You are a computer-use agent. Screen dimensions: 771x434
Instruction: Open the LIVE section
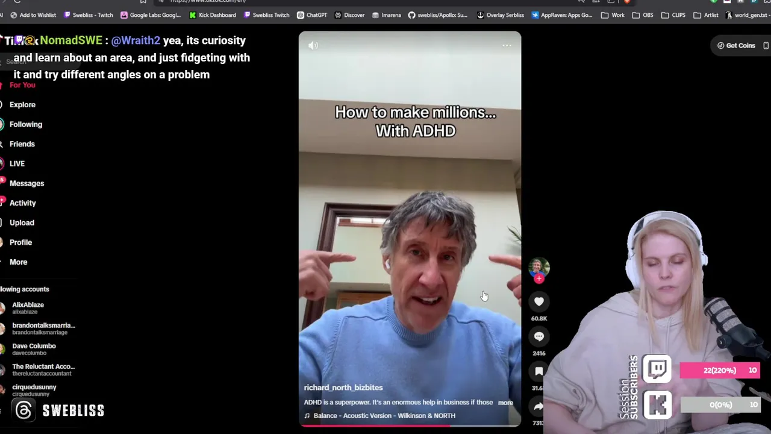click(17, 164)
